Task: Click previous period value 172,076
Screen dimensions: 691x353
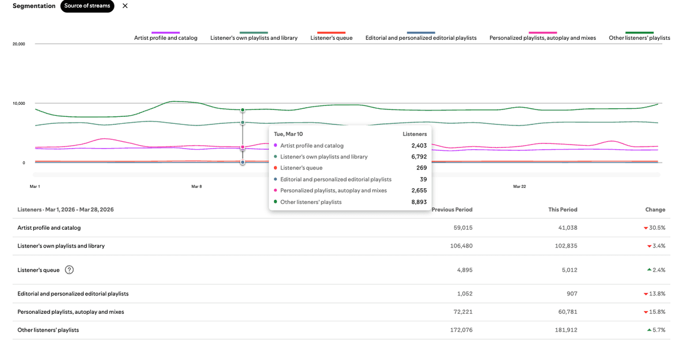Action: (x=461, y=330)
